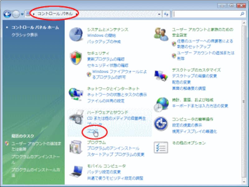Click the refresh button beside the address bar
This screenshot has width=249, height=187.
pos(166,14)
